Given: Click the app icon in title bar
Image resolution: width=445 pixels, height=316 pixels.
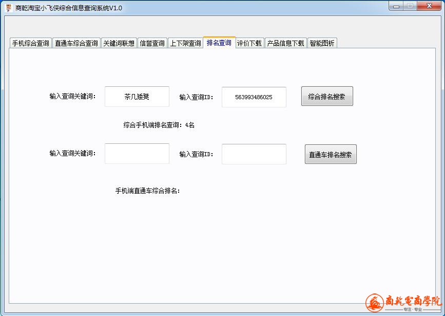Looking at the screenshot, I should point(9,8).
